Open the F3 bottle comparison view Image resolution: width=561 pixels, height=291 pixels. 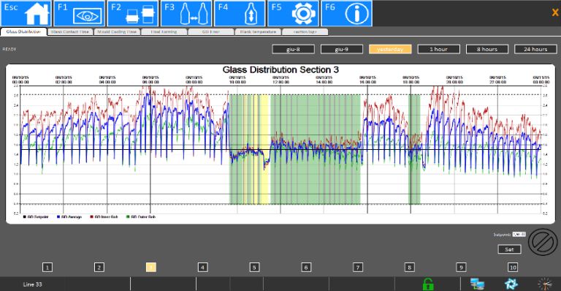[x=186, y=13]
